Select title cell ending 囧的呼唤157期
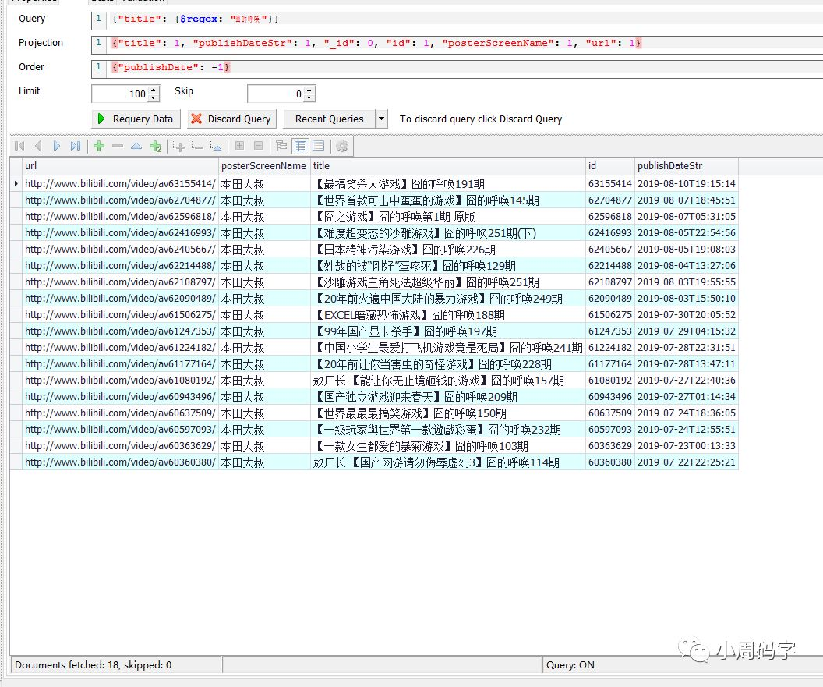This screenshot has height=687, width=823. pos(447,381)
